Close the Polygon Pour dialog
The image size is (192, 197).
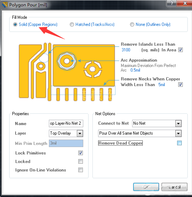(x=185, y=3)
